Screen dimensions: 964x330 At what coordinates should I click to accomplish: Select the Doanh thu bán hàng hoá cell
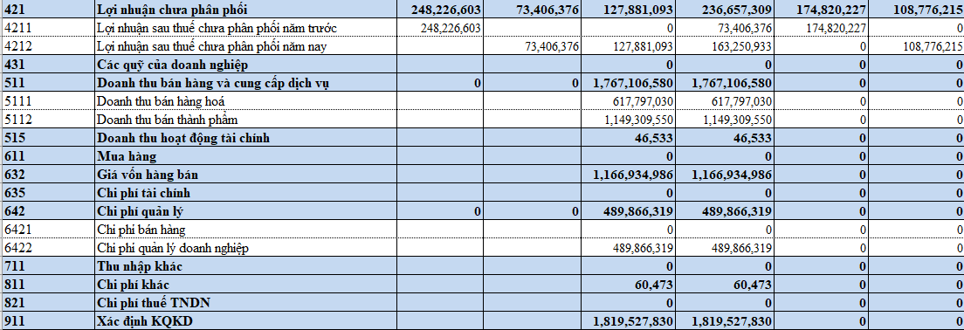(x=240, y=100)
